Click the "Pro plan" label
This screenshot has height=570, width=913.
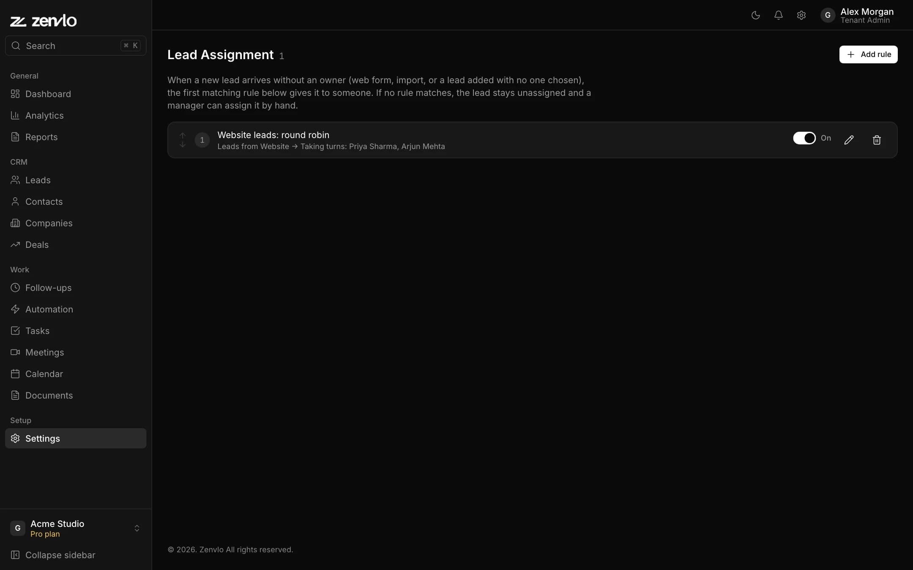pyautogui.click(x=45, y=534)
